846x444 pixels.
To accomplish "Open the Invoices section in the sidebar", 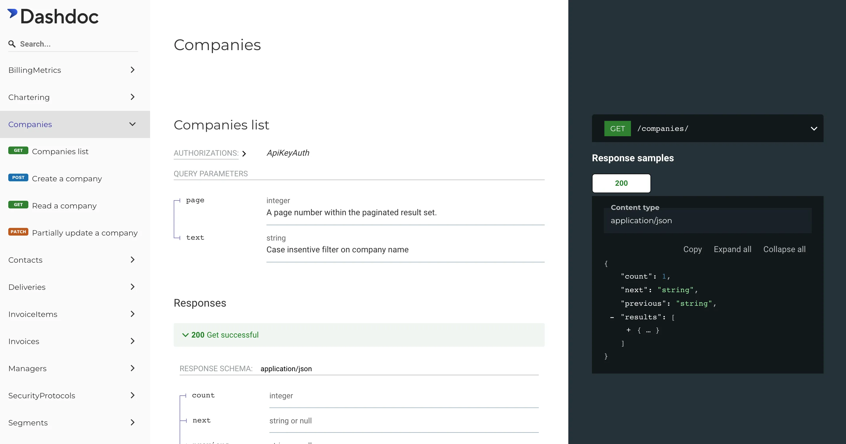I will [132, 341].
